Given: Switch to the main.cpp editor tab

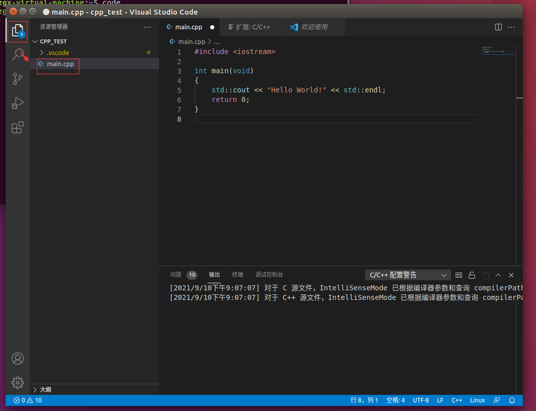Looking at the screenshot, I should (x=188, y=27).
